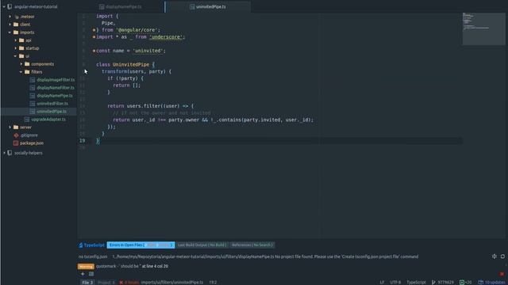The image size is (508, 285).
Task: Expand the .meteor folder
Action: 10,17
